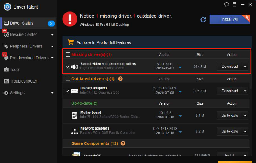Click the Rescue Center sidebar icon
The image size is (256, 163).
point(6,35)
